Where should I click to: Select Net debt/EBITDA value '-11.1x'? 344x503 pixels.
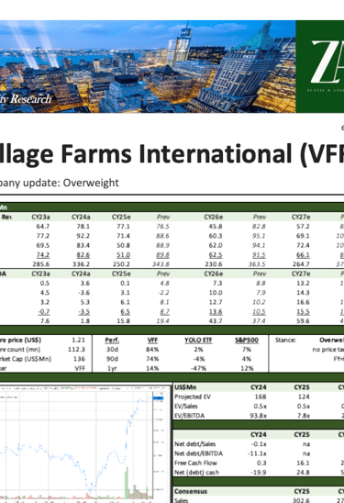click(257, 453)
